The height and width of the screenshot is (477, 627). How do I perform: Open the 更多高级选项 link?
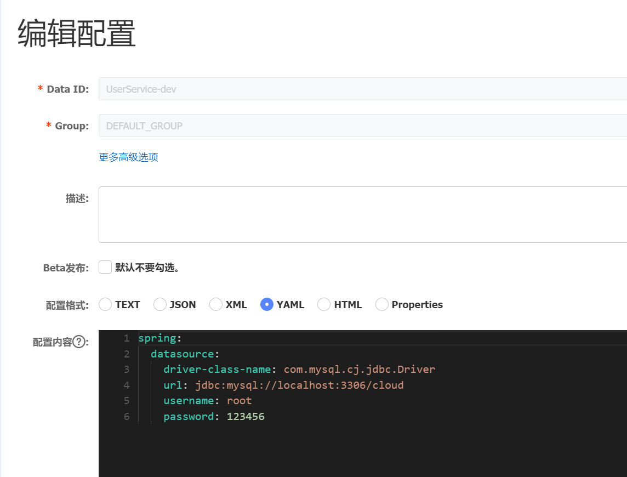point(128,157)
